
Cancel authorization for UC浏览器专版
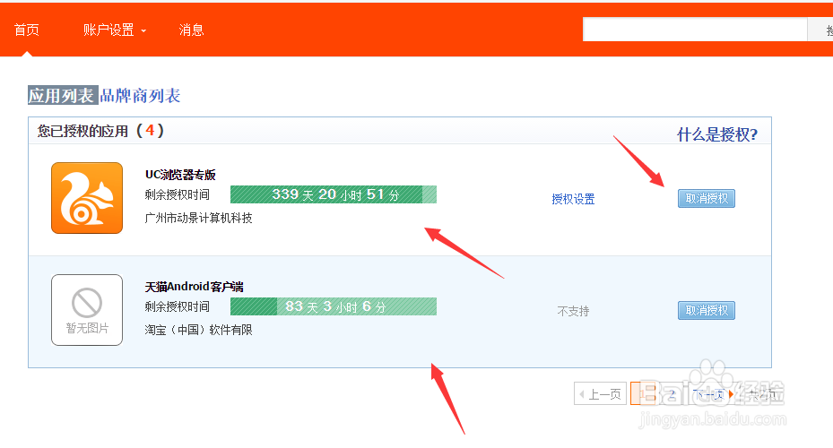pyautogui.click(x=707, y=199)
